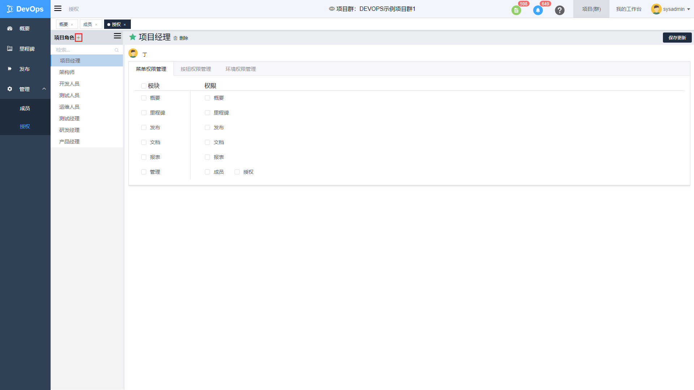Select the 架构师 role
694x390 pixels.
[87, 72]
